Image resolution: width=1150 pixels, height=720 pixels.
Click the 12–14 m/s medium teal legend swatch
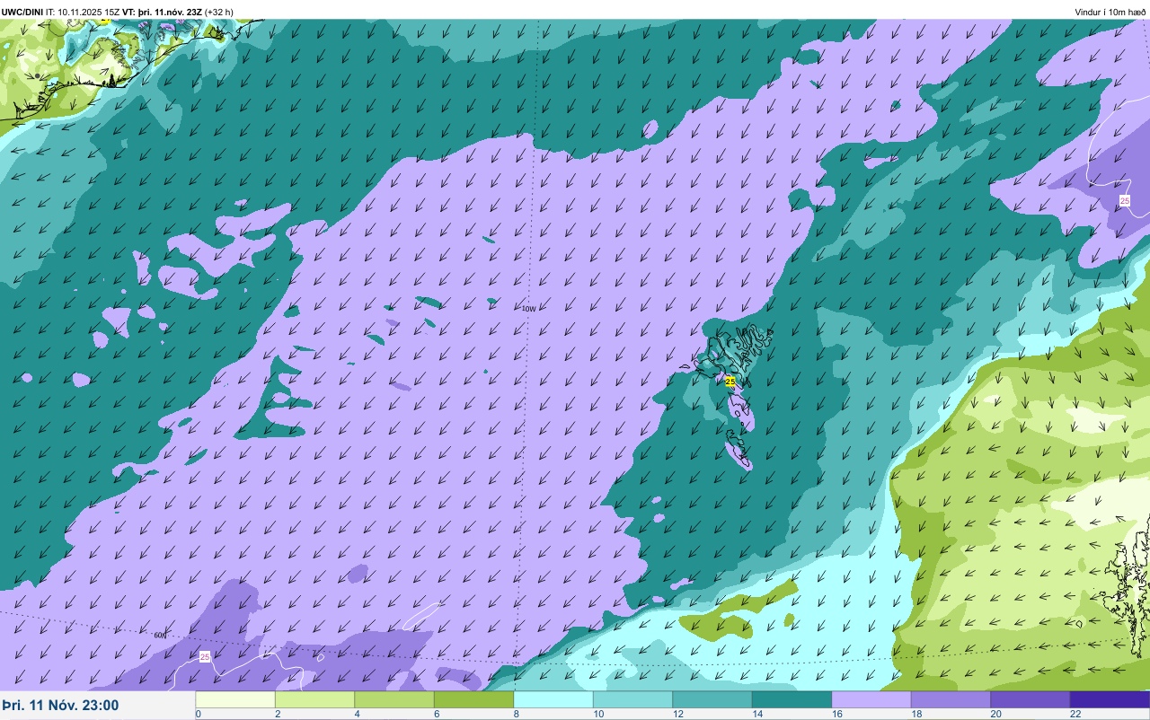point(712,699)
